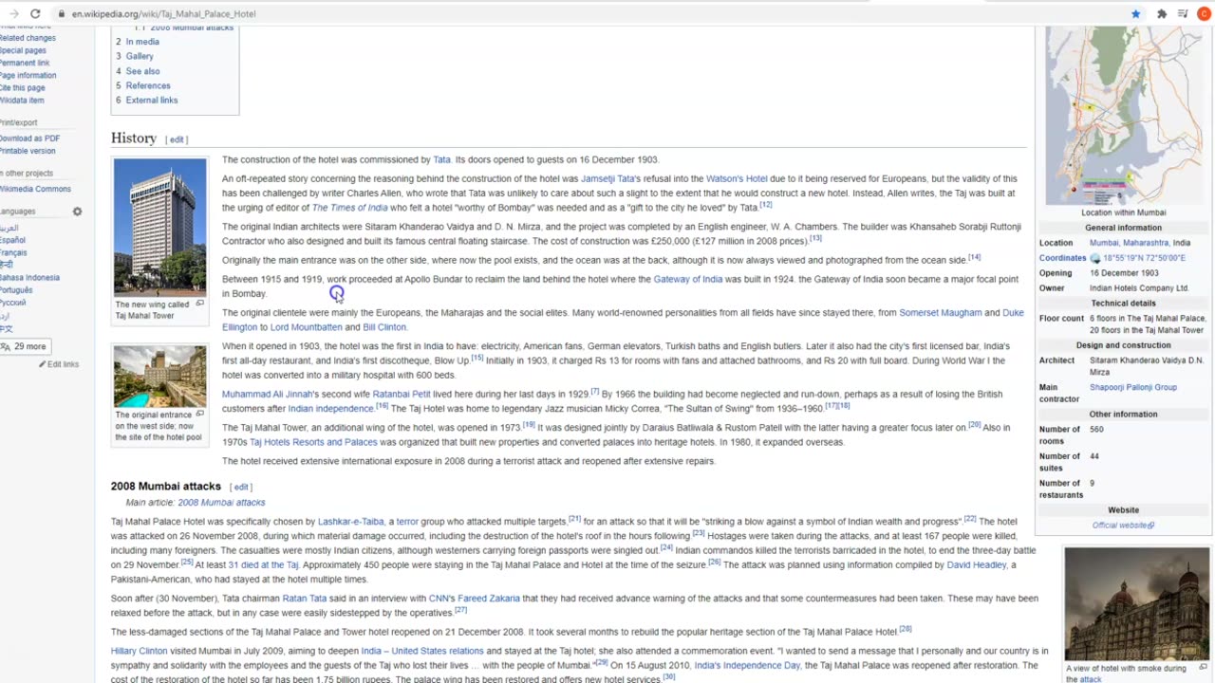The height and width of the screenshot is (683, 1215).
Task: Open the Lord Mountbatten link
Action: click(x=307, y=327)
